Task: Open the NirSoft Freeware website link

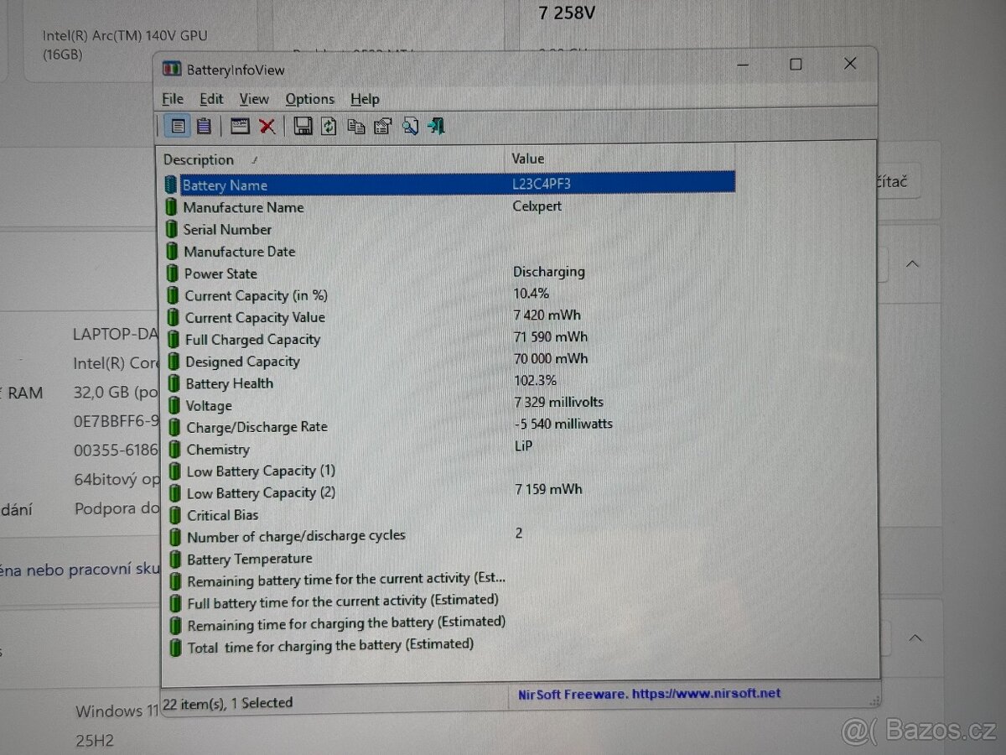Action: pyautogui.click(x=650, y=693)
